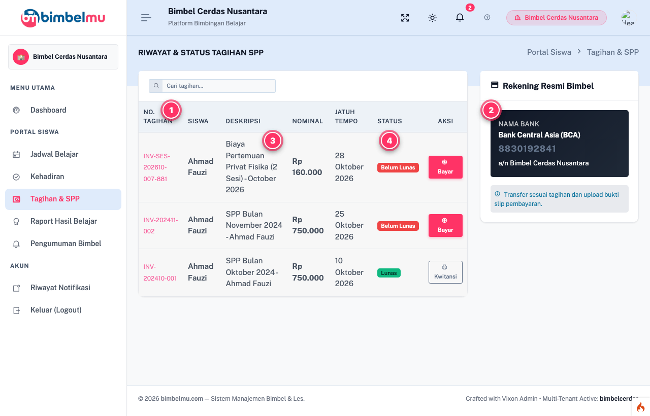This screenshot has height=416, width=650.
Task: Click the Keluar logout icon
Action: tap(16, 310)
